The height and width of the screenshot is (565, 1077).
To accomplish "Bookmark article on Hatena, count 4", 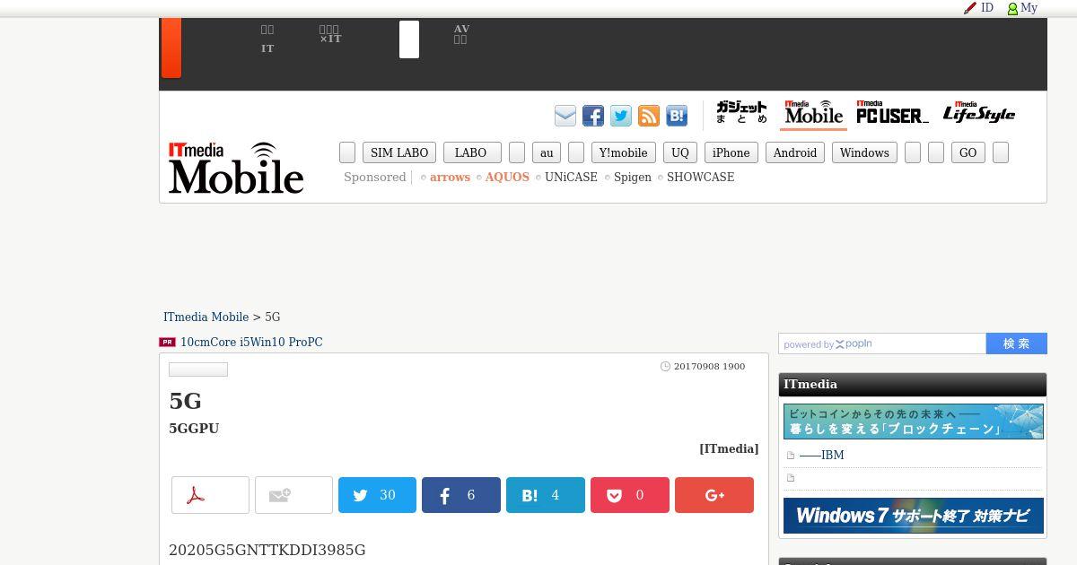I will click(x=546, y=495).
